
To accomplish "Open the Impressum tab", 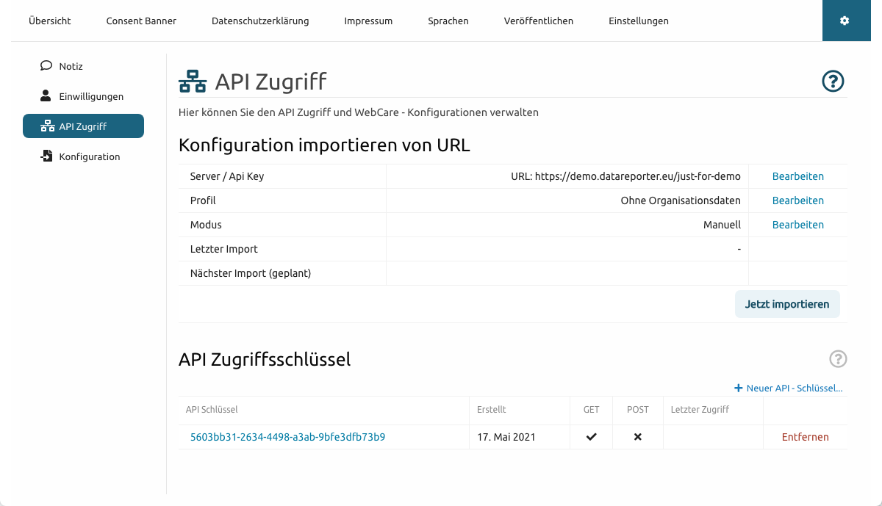I will click(368, 21).
